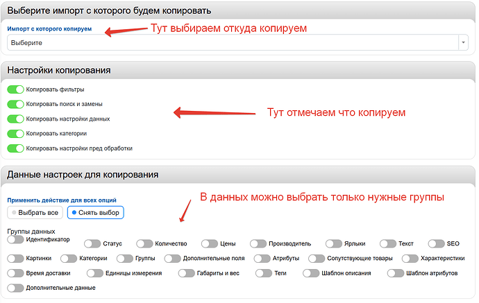Enable the 'Идентификатор' data group toggle
Screen dimensions: 479x303
(x=15, y=239)
